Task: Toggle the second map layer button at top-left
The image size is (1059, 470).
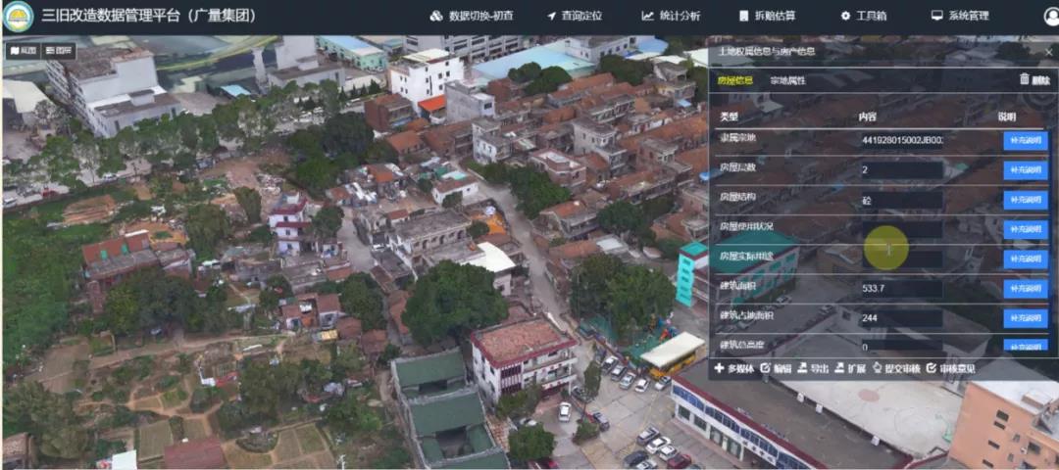Action: [x=59, y=51]
